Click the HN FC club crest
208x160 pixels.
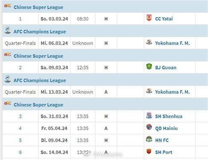click(149, 140)
